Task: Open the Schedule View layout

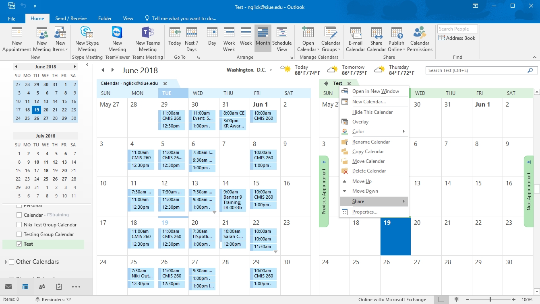Action: click(x=281, y=39)
